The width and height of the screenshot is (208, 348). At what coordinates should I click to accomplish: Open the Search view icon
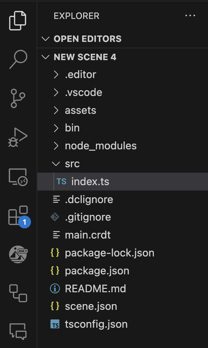[x=18, y=59]
